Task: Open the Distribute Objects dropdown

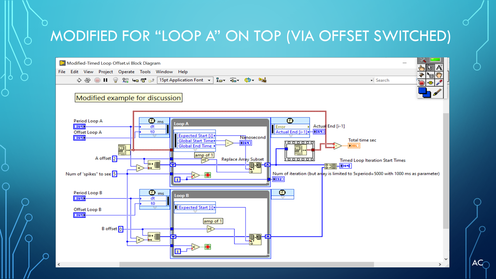Action: coord(234,80)
